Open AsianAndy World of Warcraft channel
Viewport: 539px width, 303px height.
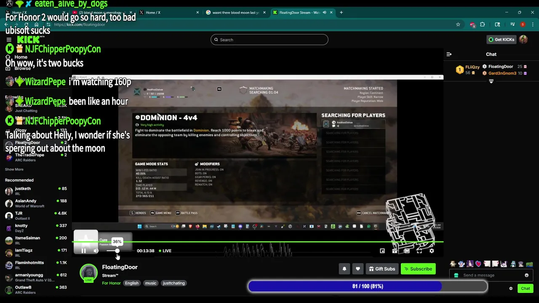(36, 203)
